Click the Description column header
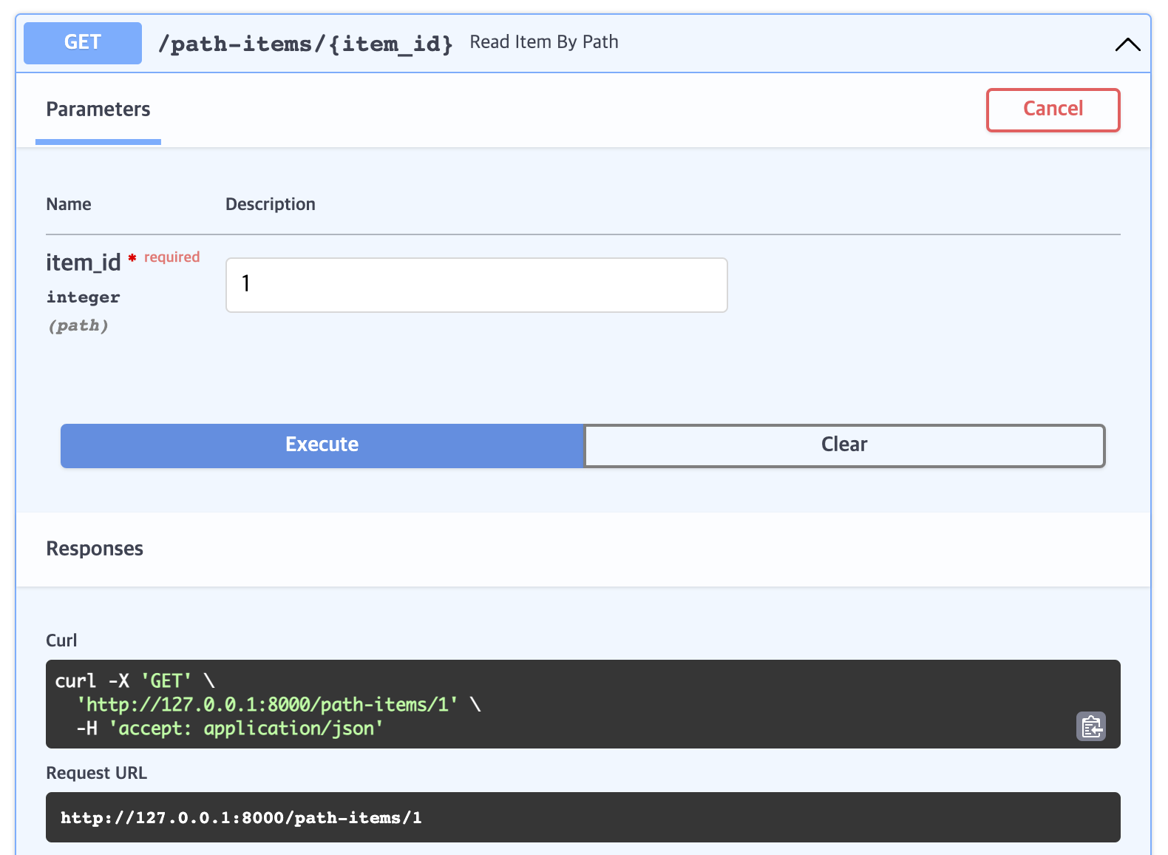This screenshot has width=1168, height=855. (271, 204)
